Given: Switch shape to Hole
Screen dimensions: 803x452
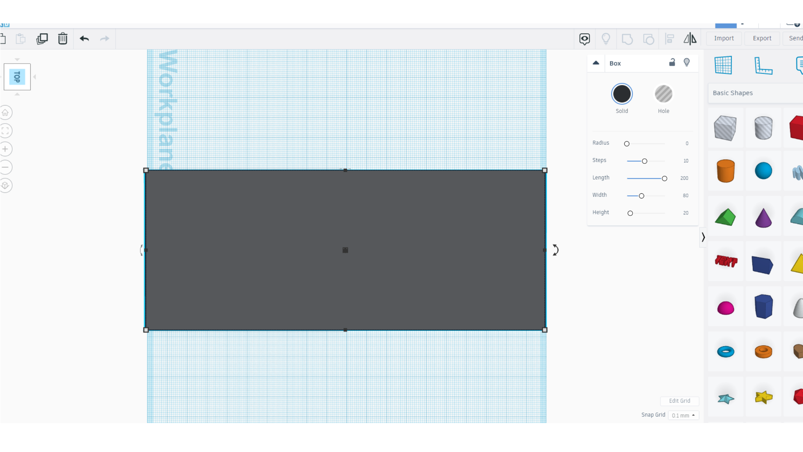Looking at the screenshot, I should click(x=663, y=94).
